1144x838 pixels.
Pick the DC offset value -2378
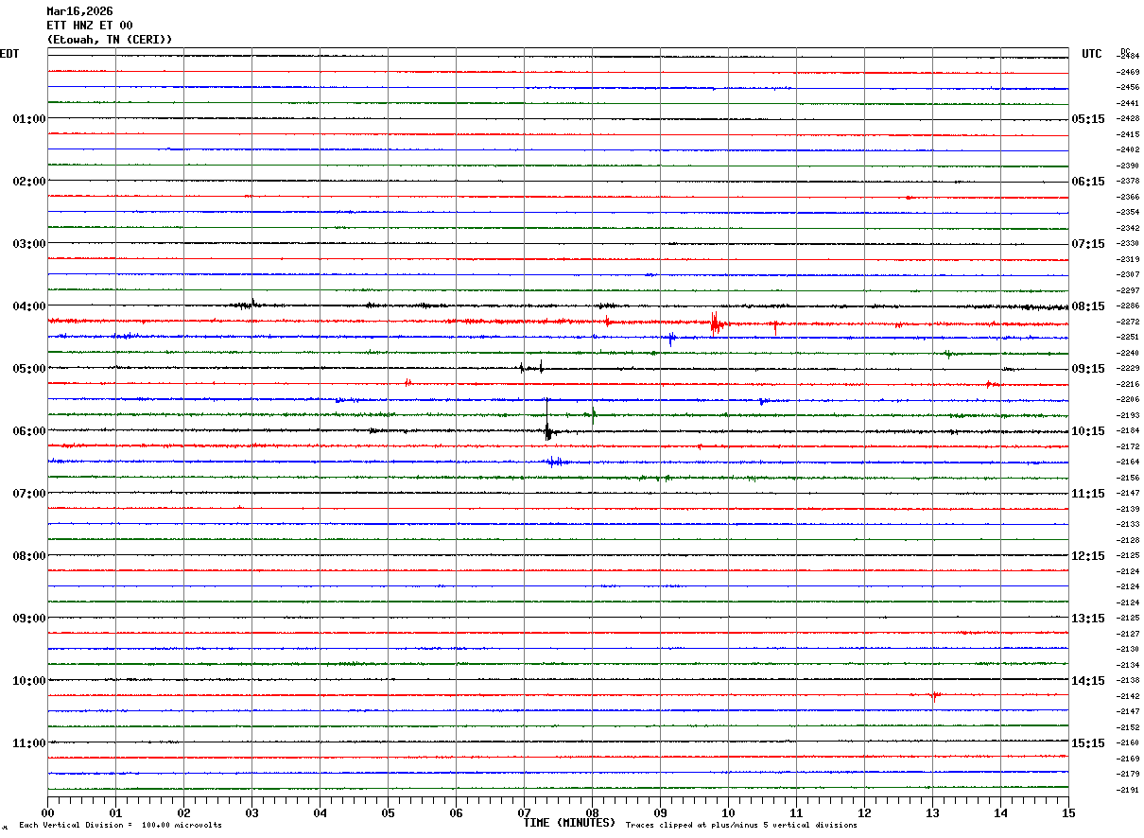pyautogui.click(x=1128, y=182)
